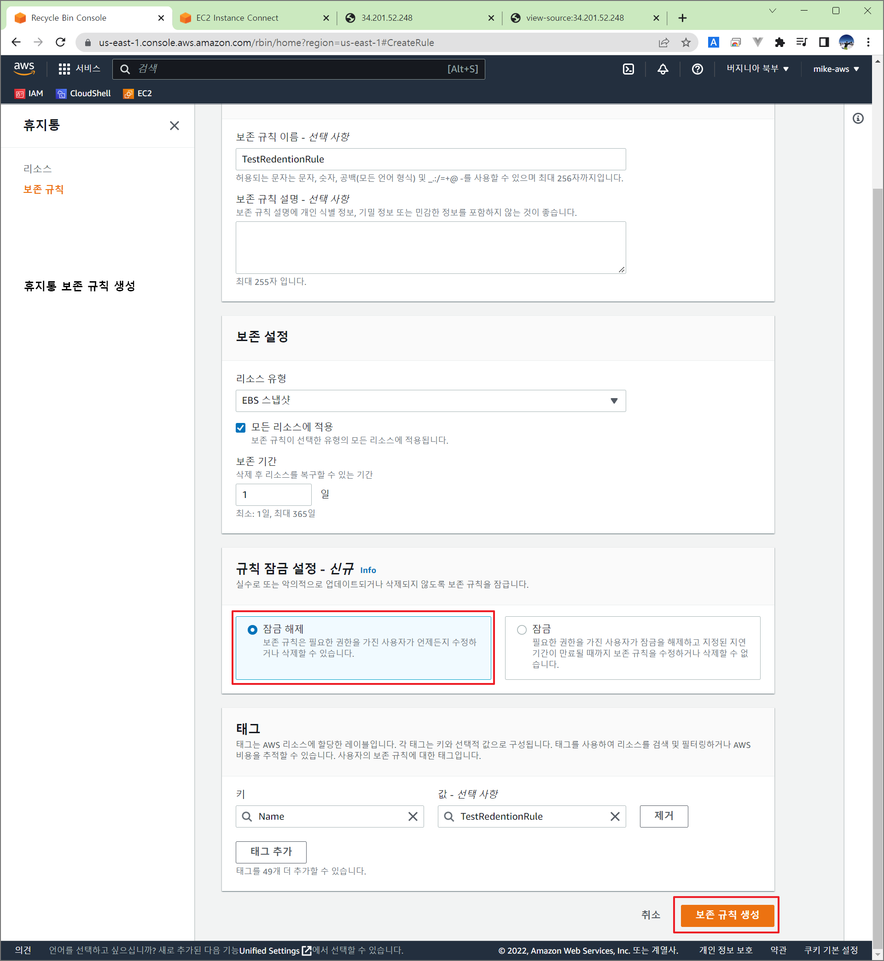
Task: Open the mike-aws account menu
Action: click(x=835, y=69)
